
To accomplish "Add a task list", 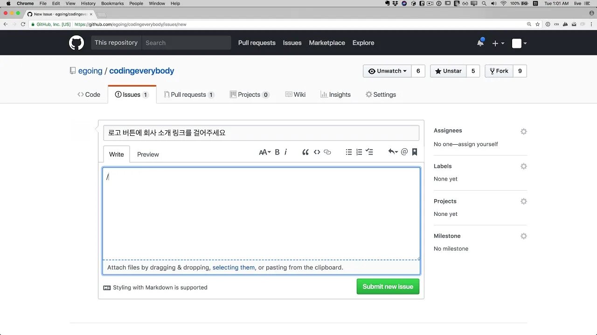I will pos(369,152).
